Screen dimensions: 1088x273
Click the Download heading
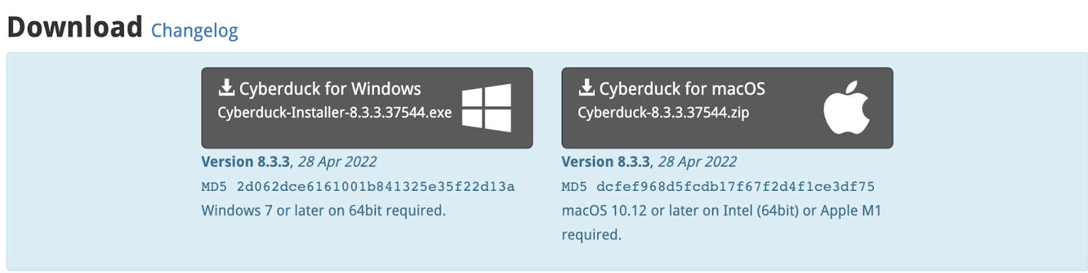coord(75,28)
